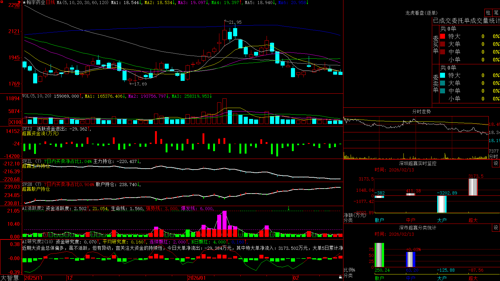The image size is (500, 281).
Task: Select the red 特大 swatch under 委买单
Action: click(442, 36)
